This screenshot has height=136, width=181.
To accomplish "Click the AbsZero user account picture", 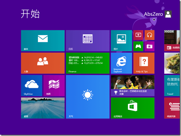I will point(168,14).
